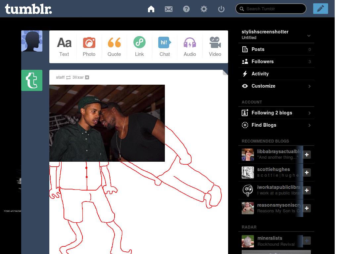
Task: Click the Customize eye icon
Action: pyautogui.click(x=245, y=86)
